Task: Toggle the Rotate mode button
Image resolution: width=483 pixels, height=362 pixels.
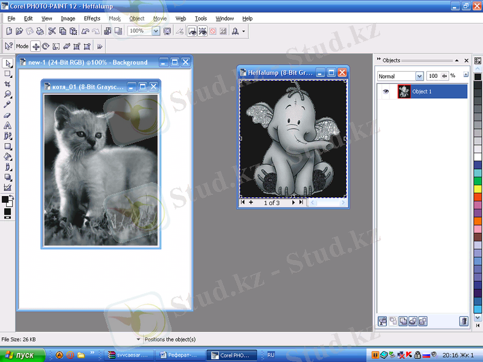Action: 45,46
